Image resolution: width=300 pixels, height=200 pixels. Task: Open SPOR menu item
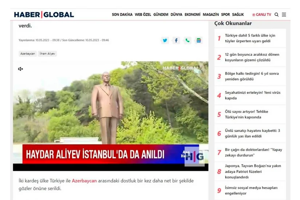225,15
